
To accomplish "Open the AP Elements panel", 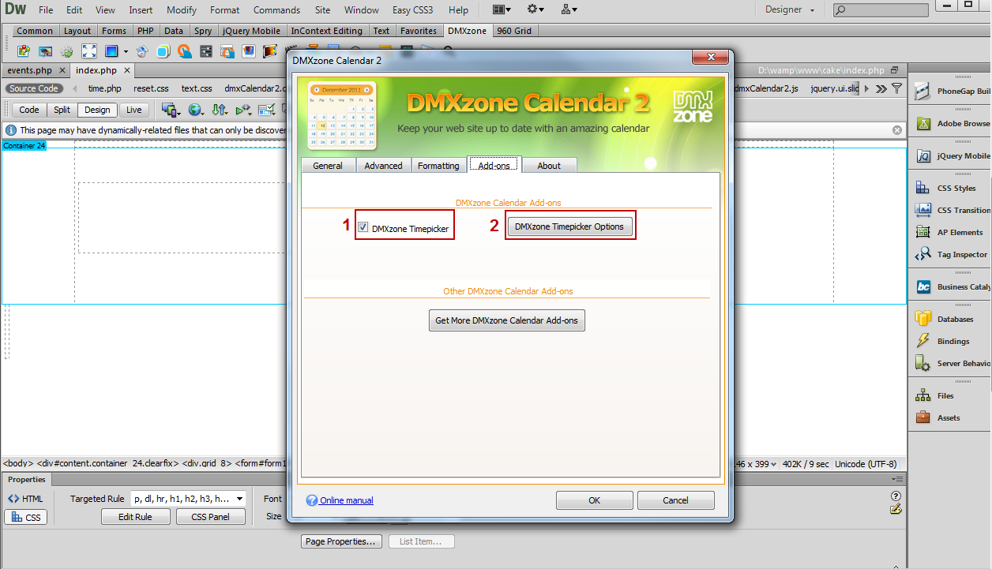I will pyautogui.click(x=960, y=232).
